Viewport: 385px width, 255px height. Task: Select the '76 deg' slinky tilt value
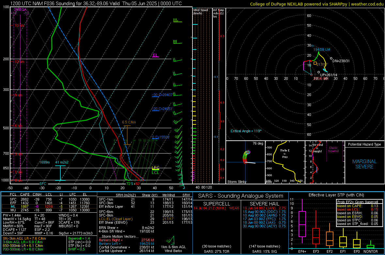point(258,143)
